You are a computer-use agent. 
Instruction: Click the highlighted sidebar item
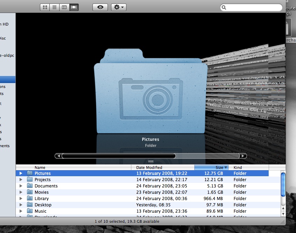(8, 80)
